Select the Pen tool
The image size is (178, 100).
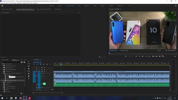[x=29, y=74]
